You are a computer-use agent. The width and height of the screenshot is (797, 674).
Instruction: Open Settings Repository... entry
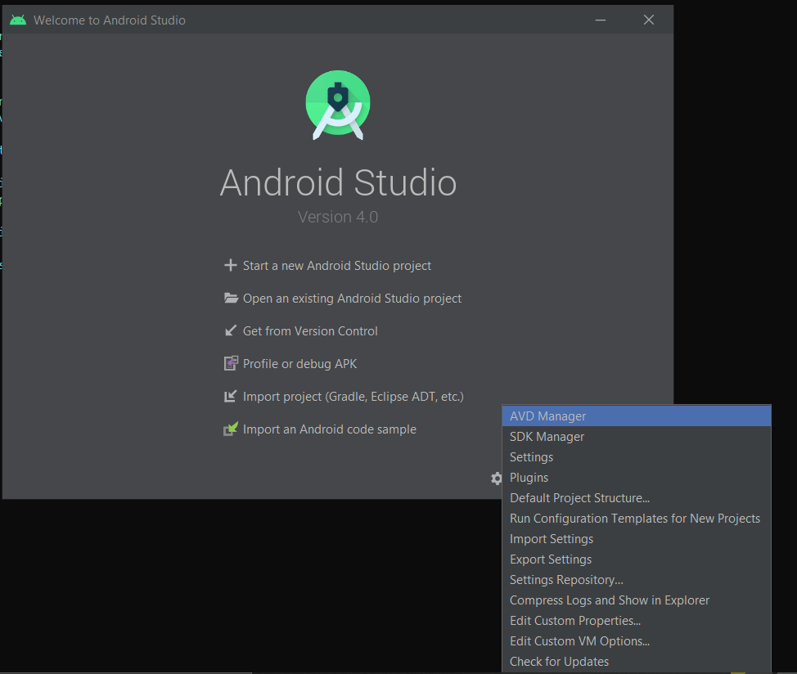point(637,580)
